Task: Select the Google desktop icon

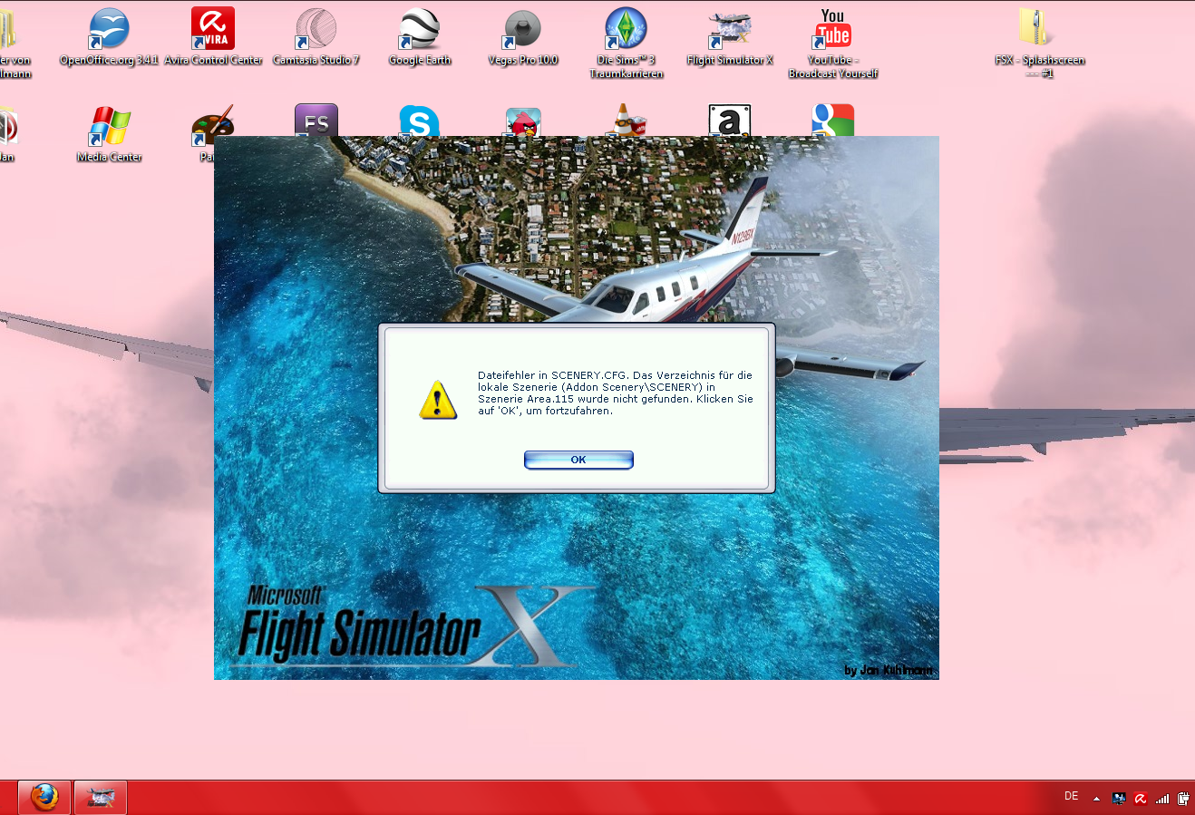Action: tap(833, 120)
